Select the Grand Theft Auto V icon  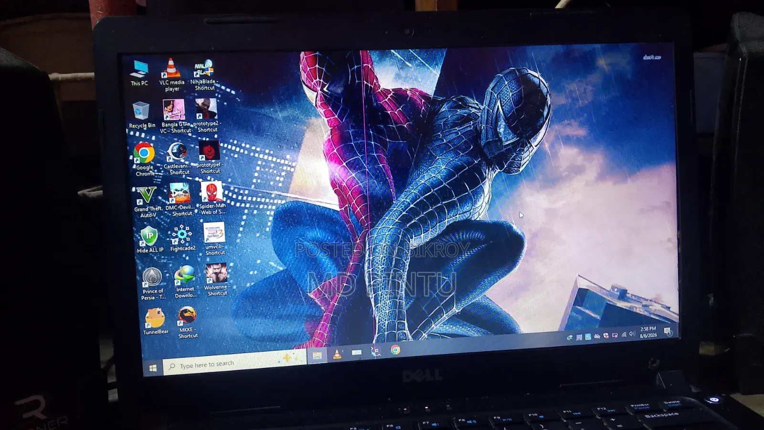click(x=147, y=202)
